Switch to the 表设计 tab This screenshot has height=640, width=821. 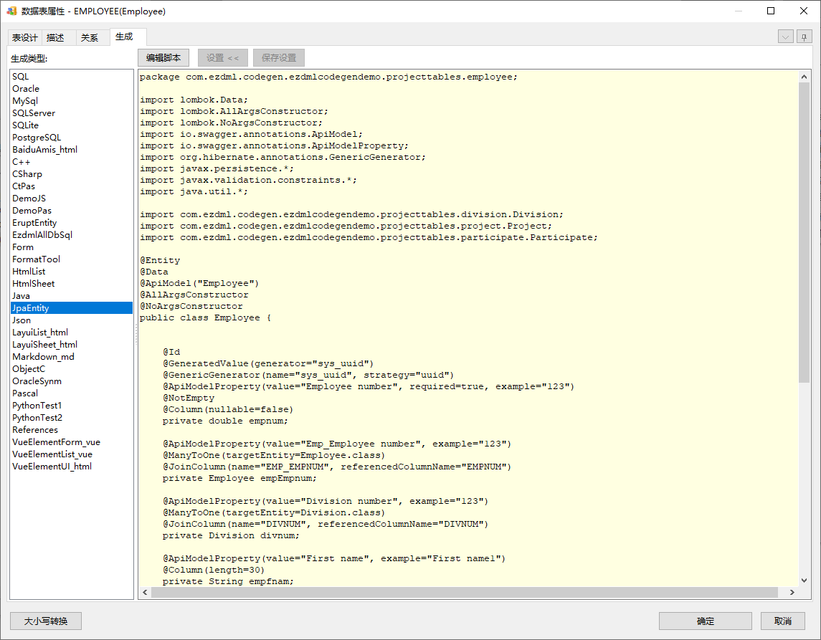click(24, 38)
